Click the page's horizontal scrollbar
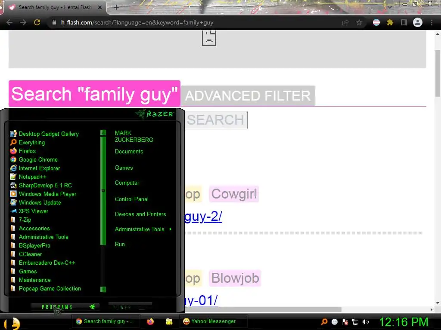The width and height of the screenshot is (441, 330). click(263, 309)
